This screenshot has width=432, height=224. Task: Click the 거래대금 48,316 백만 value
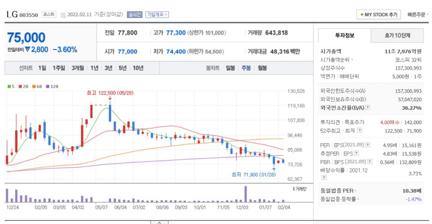(285, 51)
